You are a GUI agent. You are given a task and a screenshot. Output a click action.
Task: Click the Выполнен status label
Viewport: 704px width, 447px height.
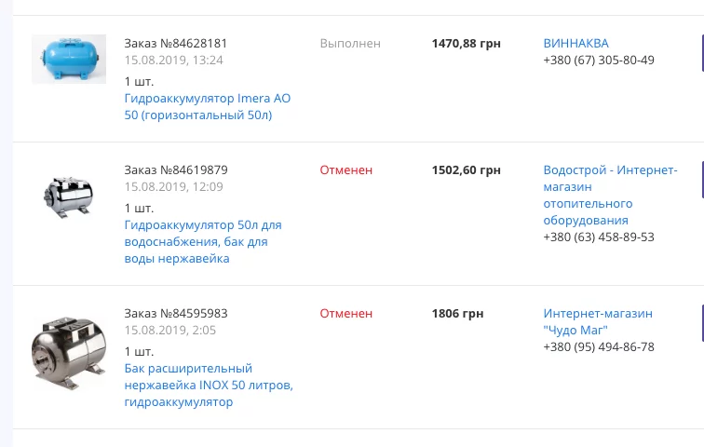point(350,43)
